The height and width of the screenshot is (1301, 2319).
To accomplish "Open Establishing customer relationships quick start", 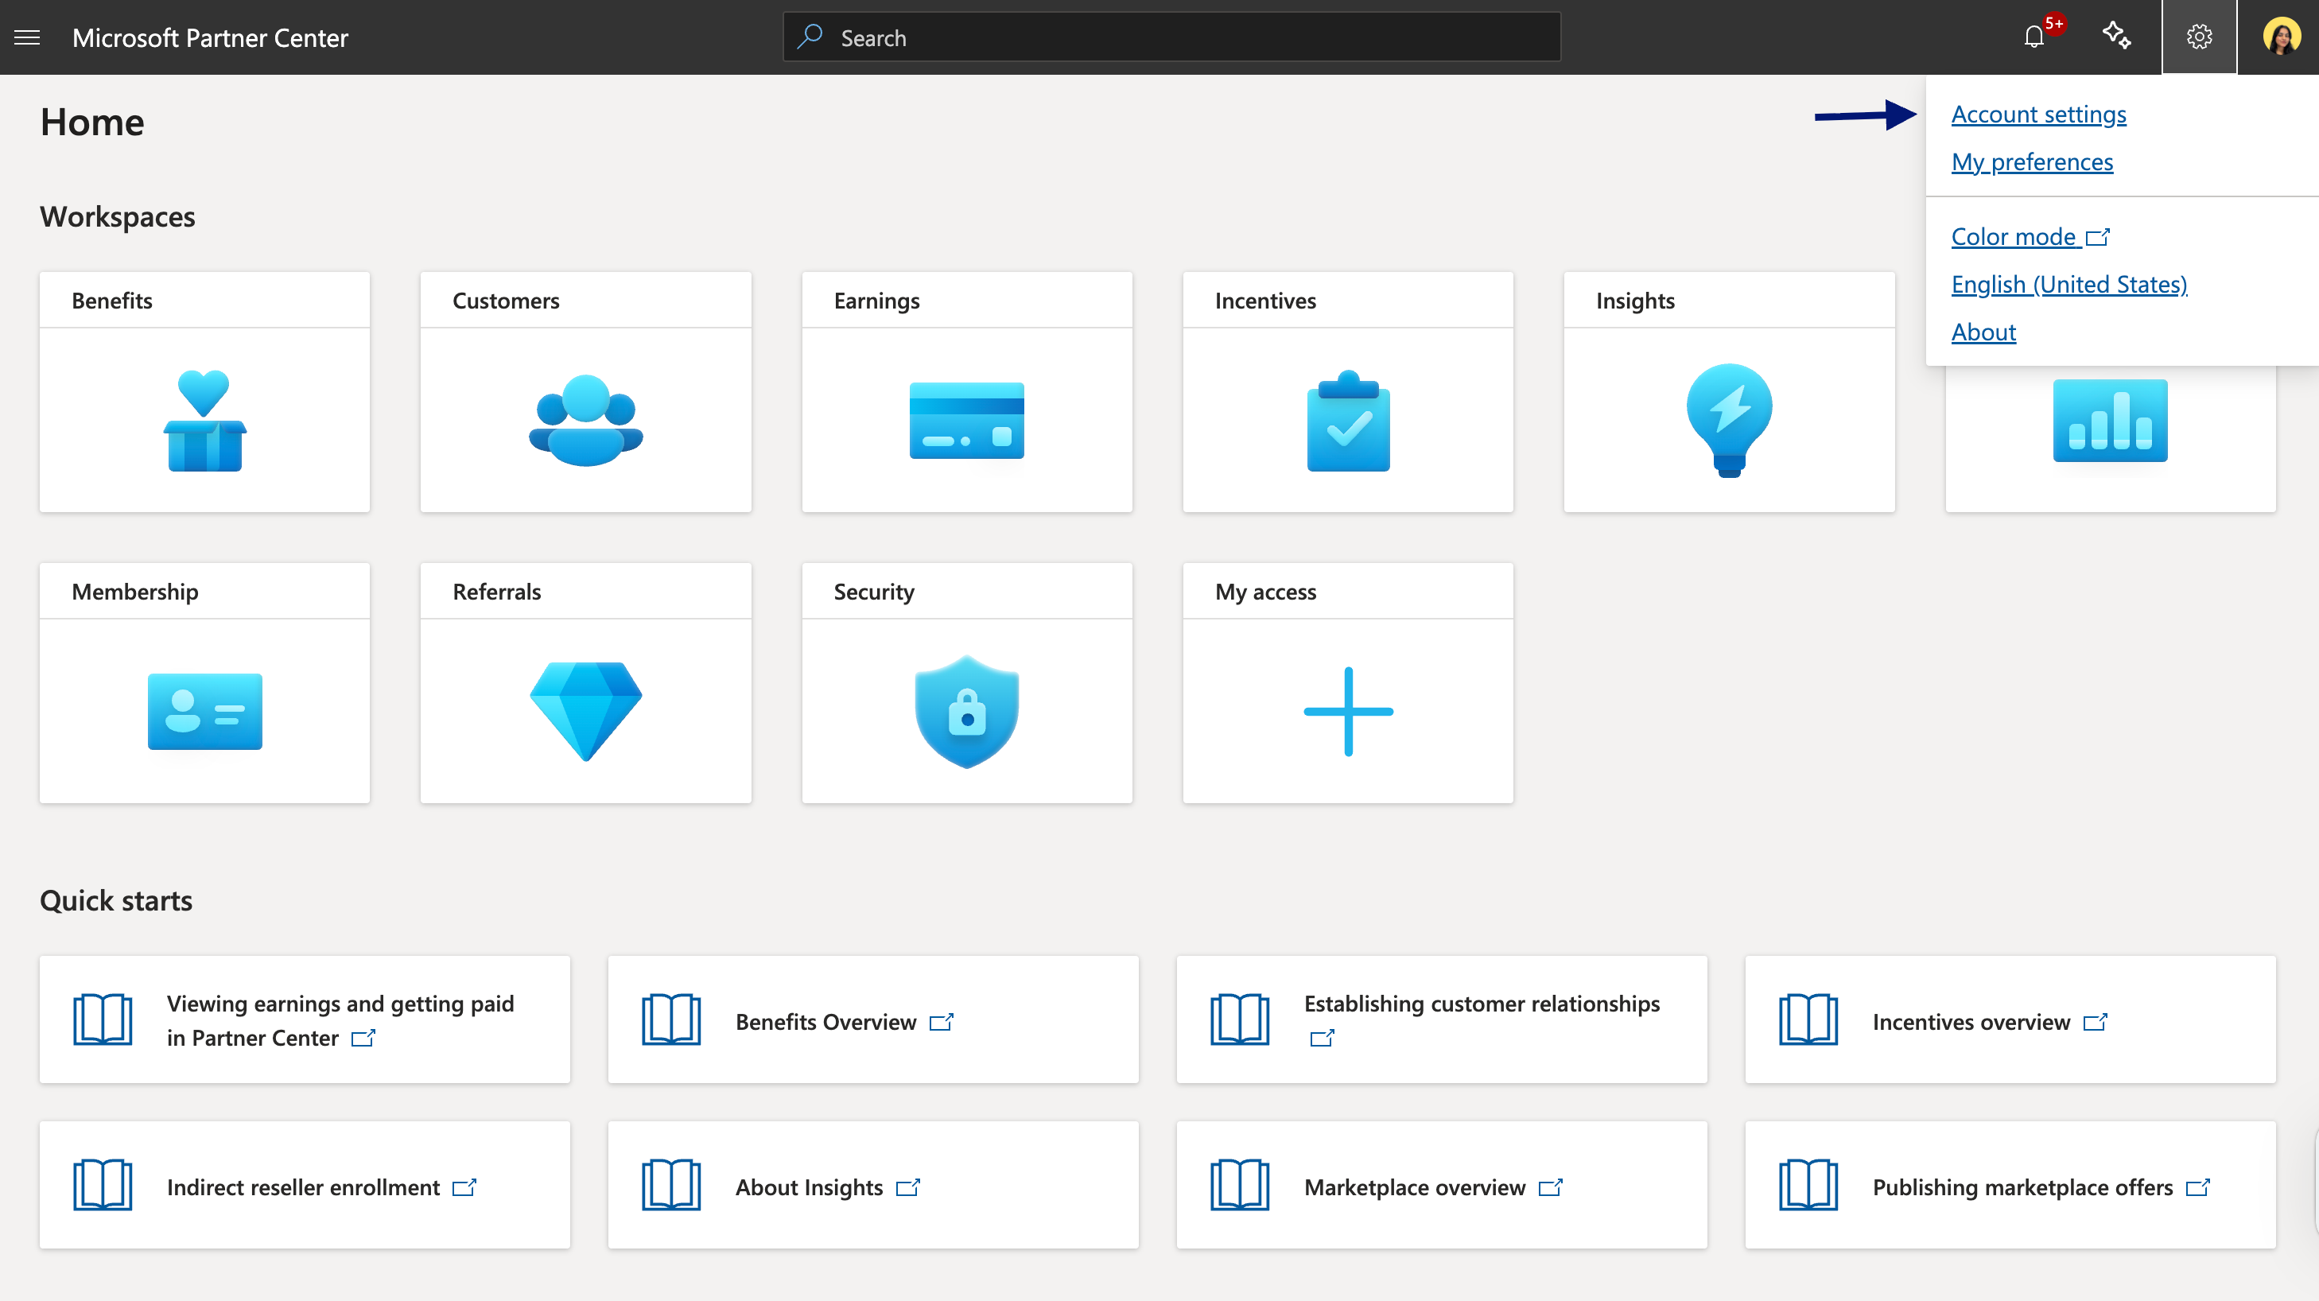I will [1442, 1019].
